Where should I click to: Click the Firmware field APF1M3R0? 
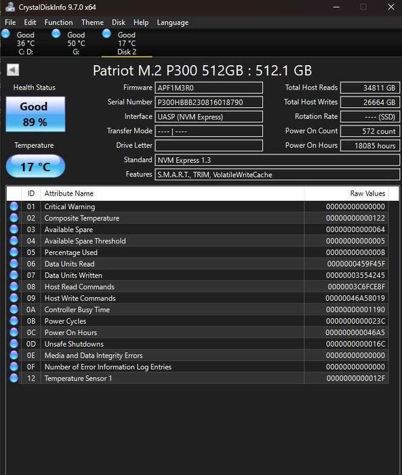(209, 88)
